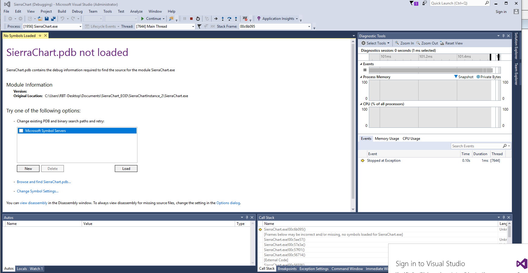Click the Quick Launch search magnifier icon
This screenshot has width=528, height=273.
487,3
